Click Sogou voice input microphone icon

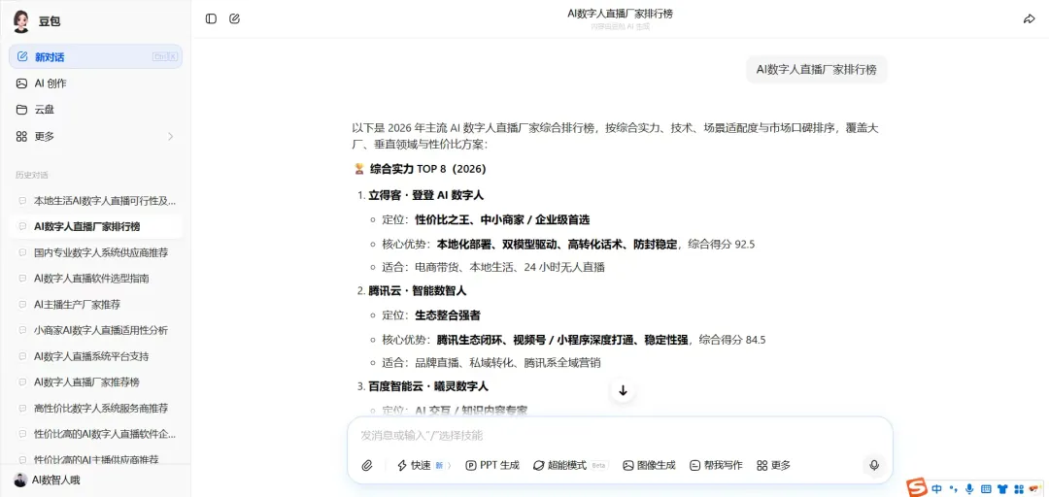click(969, 488)
